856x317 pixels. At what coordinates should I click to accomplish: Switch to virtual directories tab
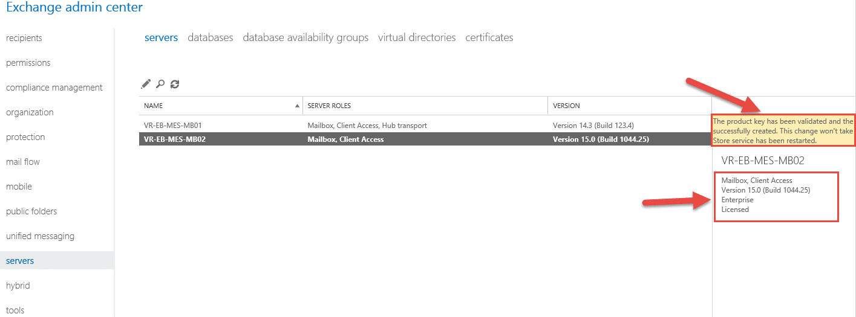417,37
